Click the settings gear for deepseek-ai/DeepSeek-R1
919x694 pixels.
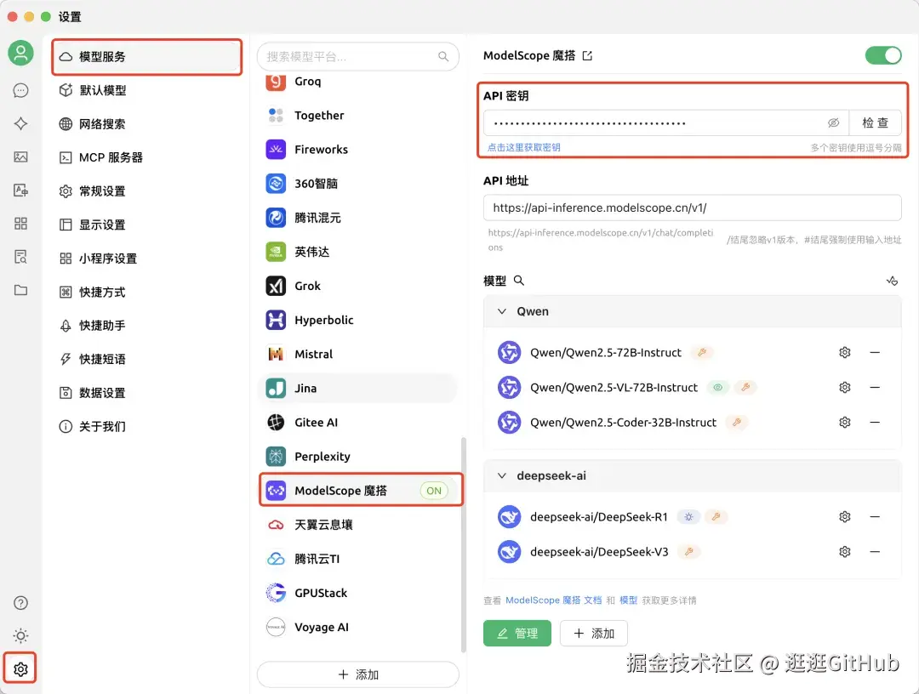[844, 516]
